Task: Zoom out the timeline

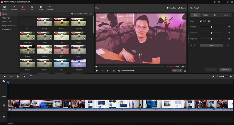Action: click(217, 76)
